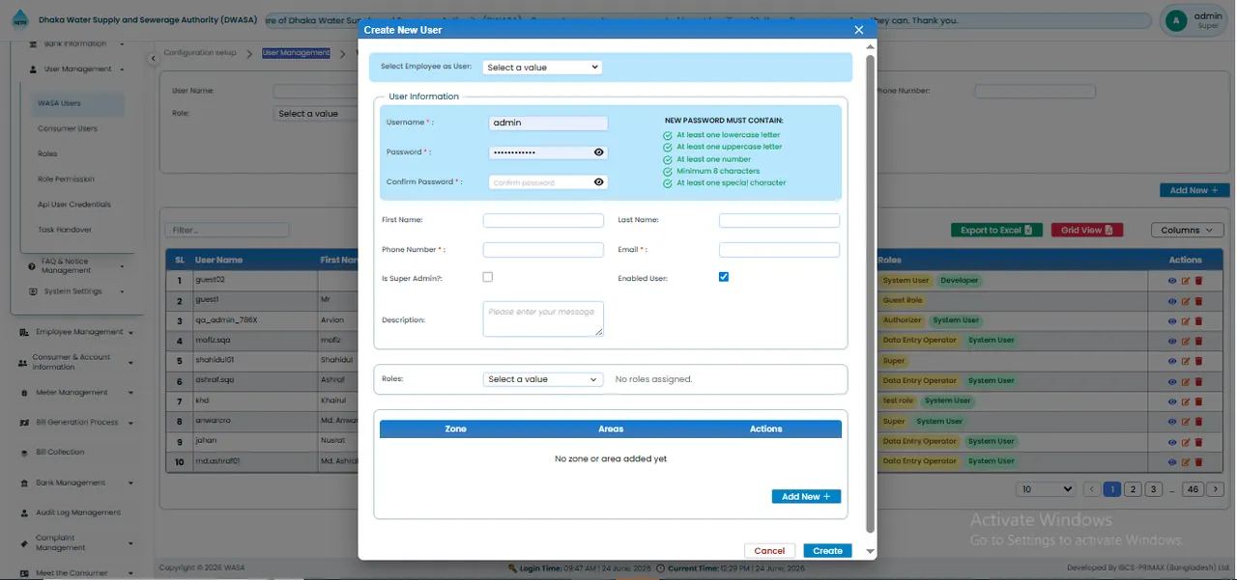Viewport: 1237px width, 580px height.
Task: Open Role Permission in sidebar
Action: point(66,180)
